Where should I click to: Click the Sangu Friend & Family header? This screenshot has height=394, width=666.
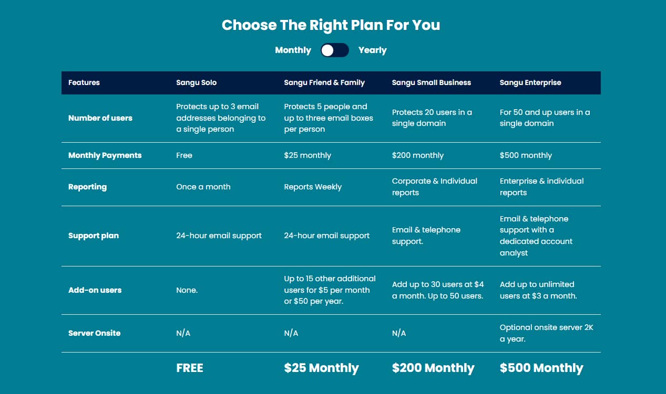324,82
